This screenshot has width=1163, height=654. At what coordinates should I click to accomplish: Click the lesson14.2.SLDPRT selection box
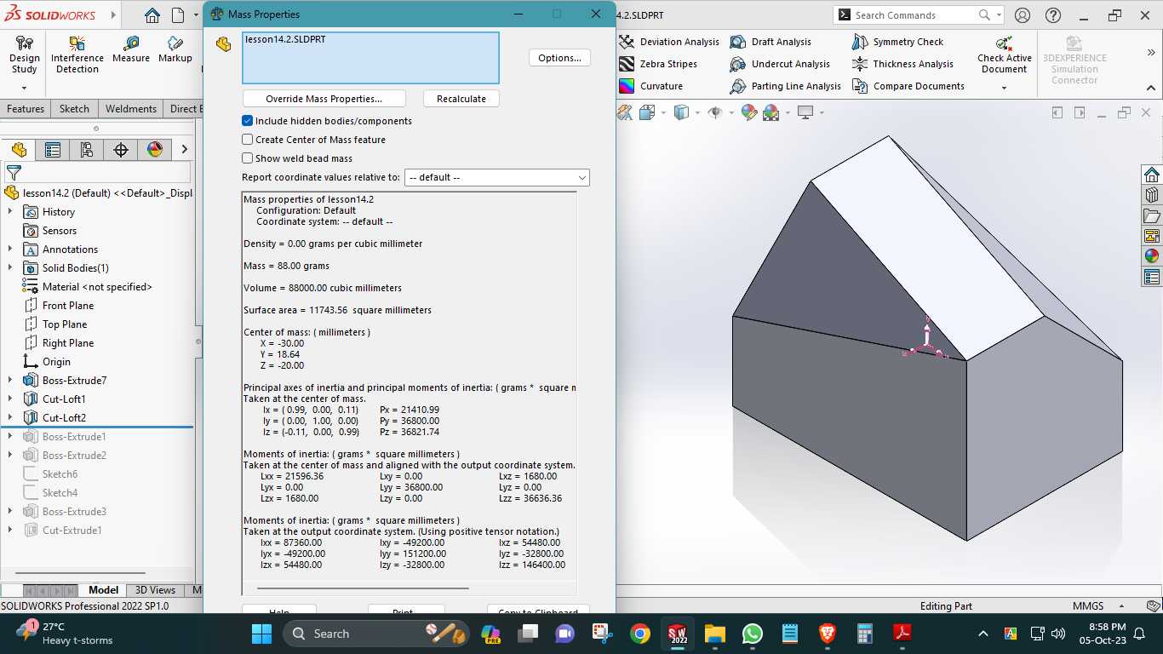point(370,58)
